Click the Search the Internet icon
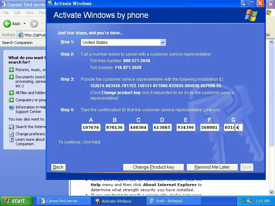Image resolution: width=275 pixels, height=206 pixels. (11, 127)
